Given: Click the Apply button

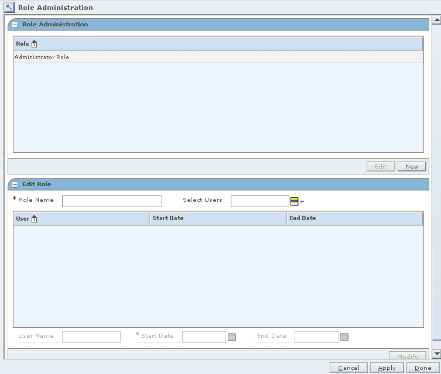Looking at the screenshot, I should (x=387, y=368).
